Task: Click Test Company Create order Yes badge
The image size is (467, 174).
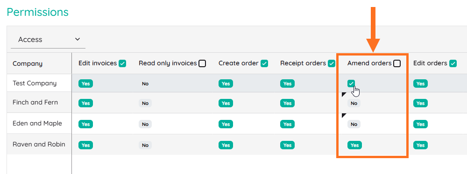Action: [226, 84]
